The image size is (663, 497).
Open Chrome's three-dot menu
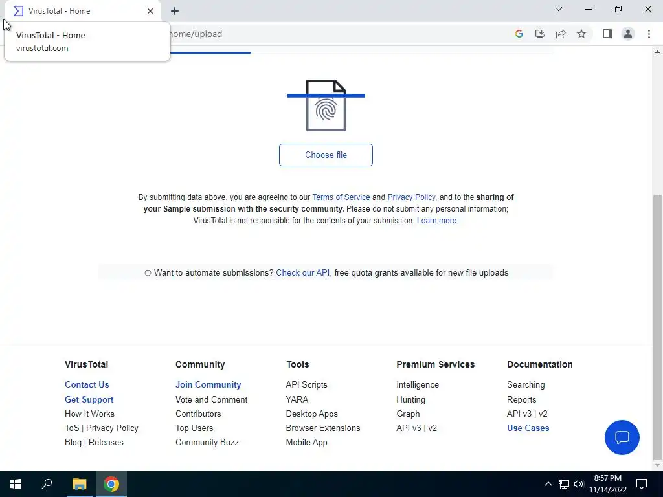tap(649, 34)
